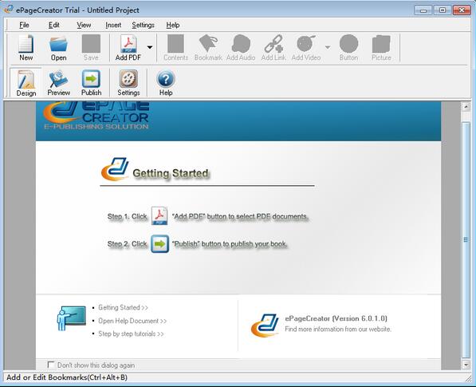
Task: Open the View menu
Action: coord(84,25)
